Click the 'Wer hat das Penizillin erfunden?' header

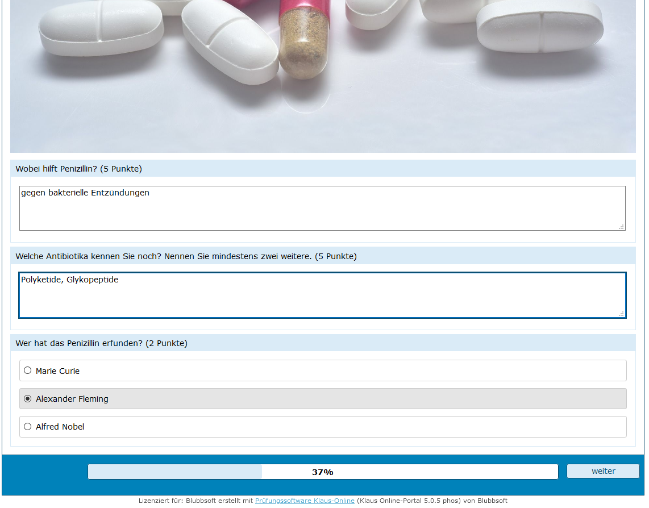tap(101, 343)
